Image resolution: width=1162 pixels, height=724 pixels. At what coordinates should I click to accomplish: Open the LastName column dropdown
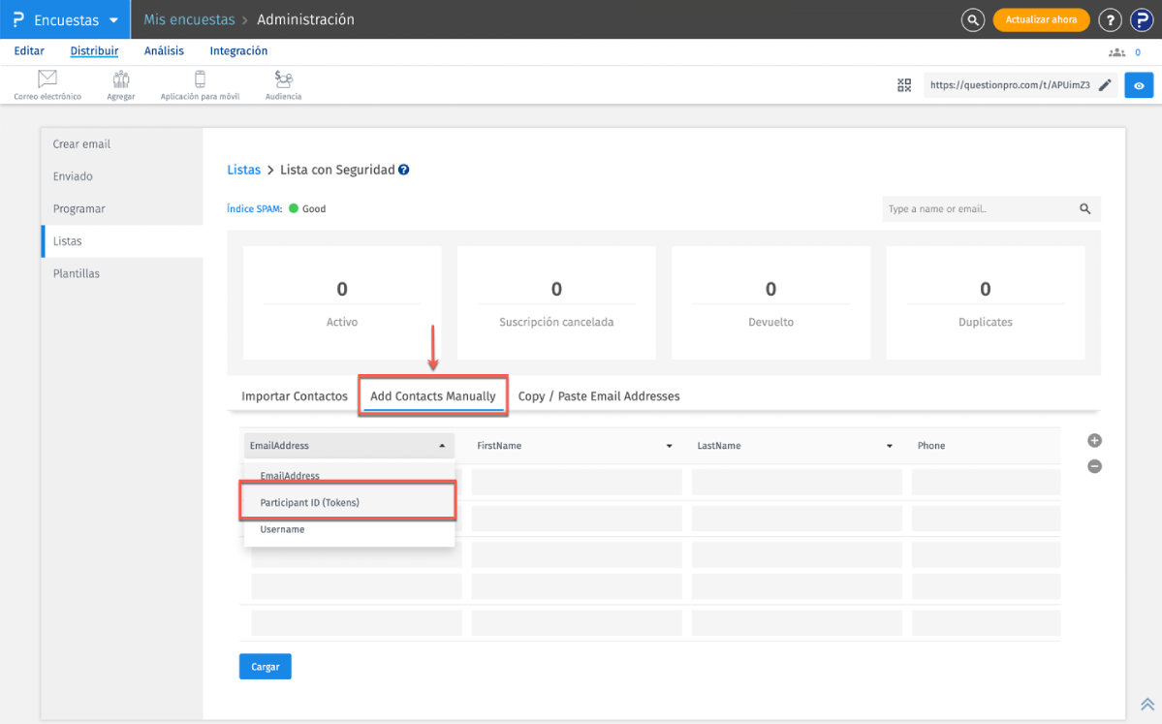point(889,446)
